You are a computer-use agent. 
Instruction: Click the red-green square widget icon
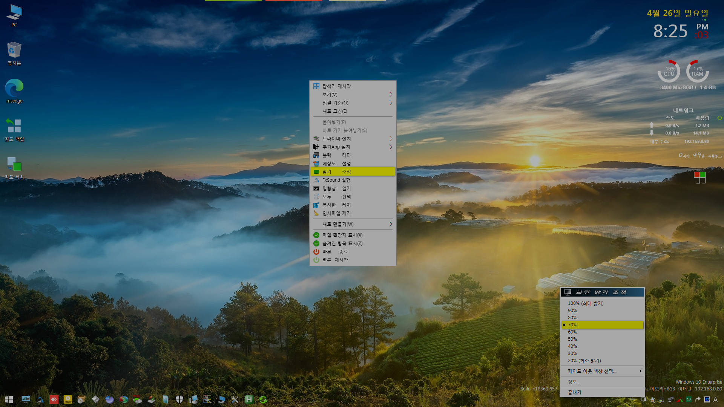(700, 177)
